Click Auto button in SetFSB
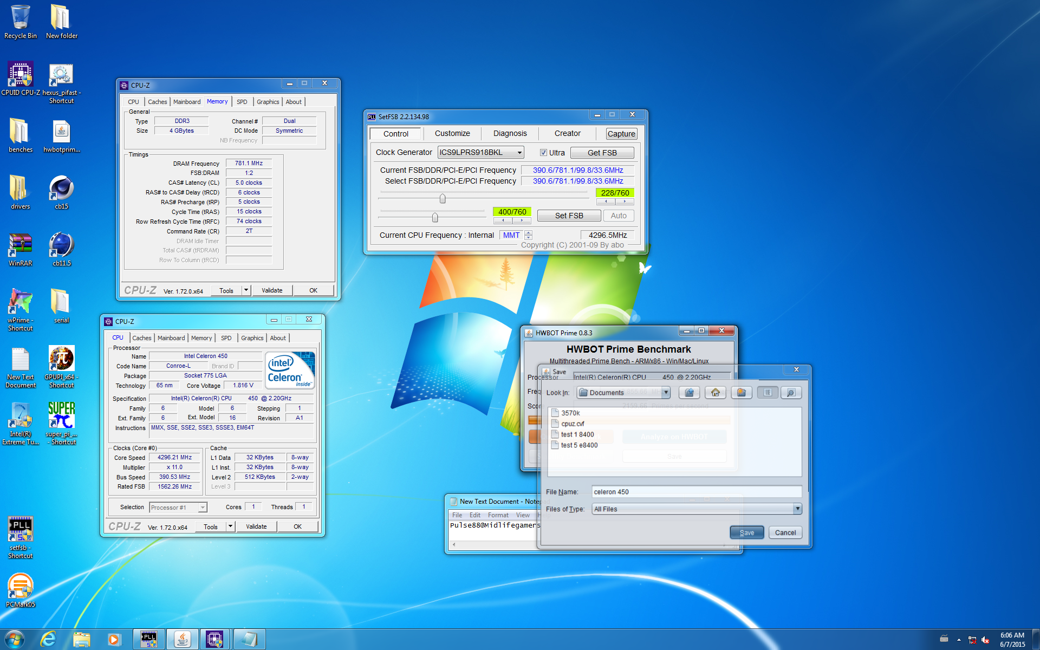1040x650 pixels. 619,216
